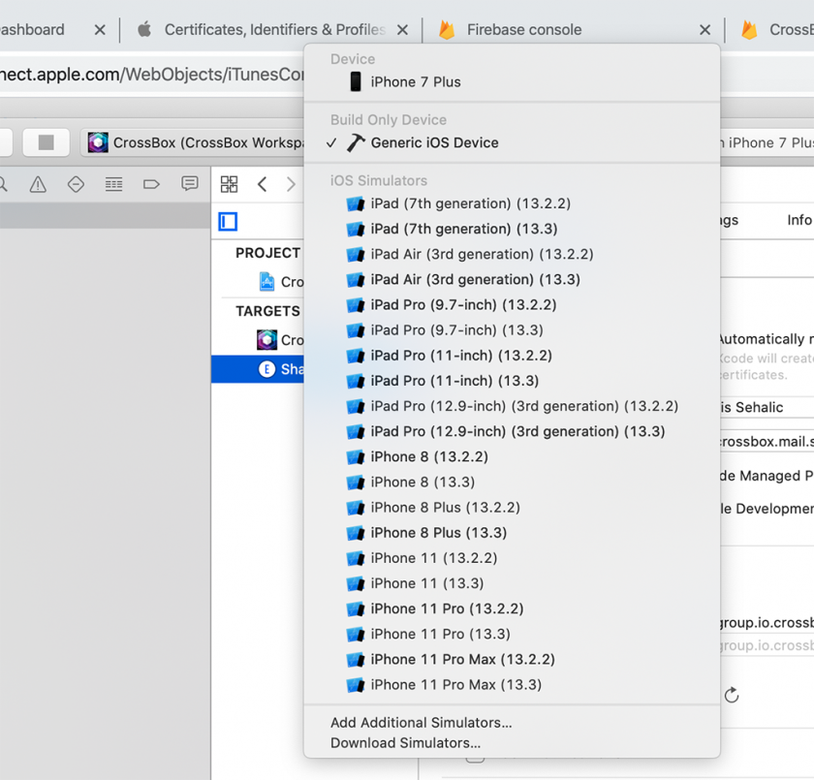814x780 pixels.
Task: Open the Test navigator diamond icon
Action: 76,184
